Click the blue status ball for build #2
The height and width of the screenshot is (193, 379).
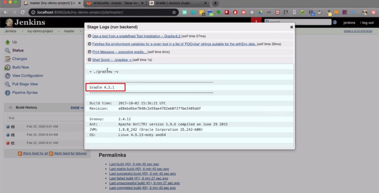(x=8, y=135)
